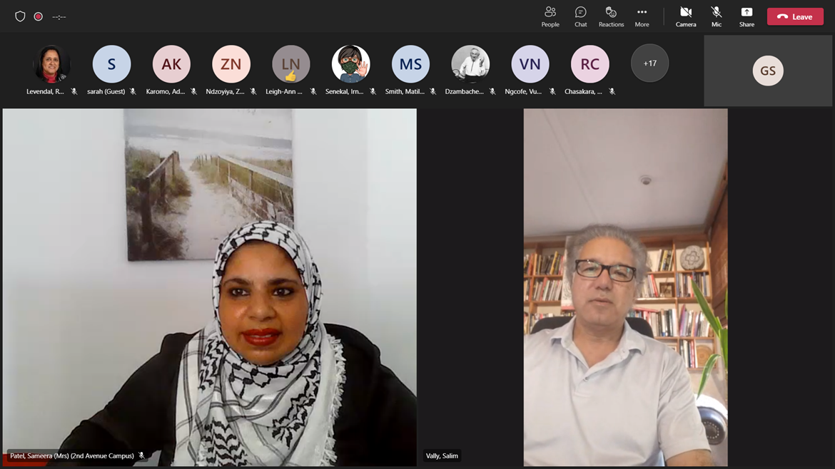Open the Chat panel
835x469 pixels.
(x=580, y=16)
